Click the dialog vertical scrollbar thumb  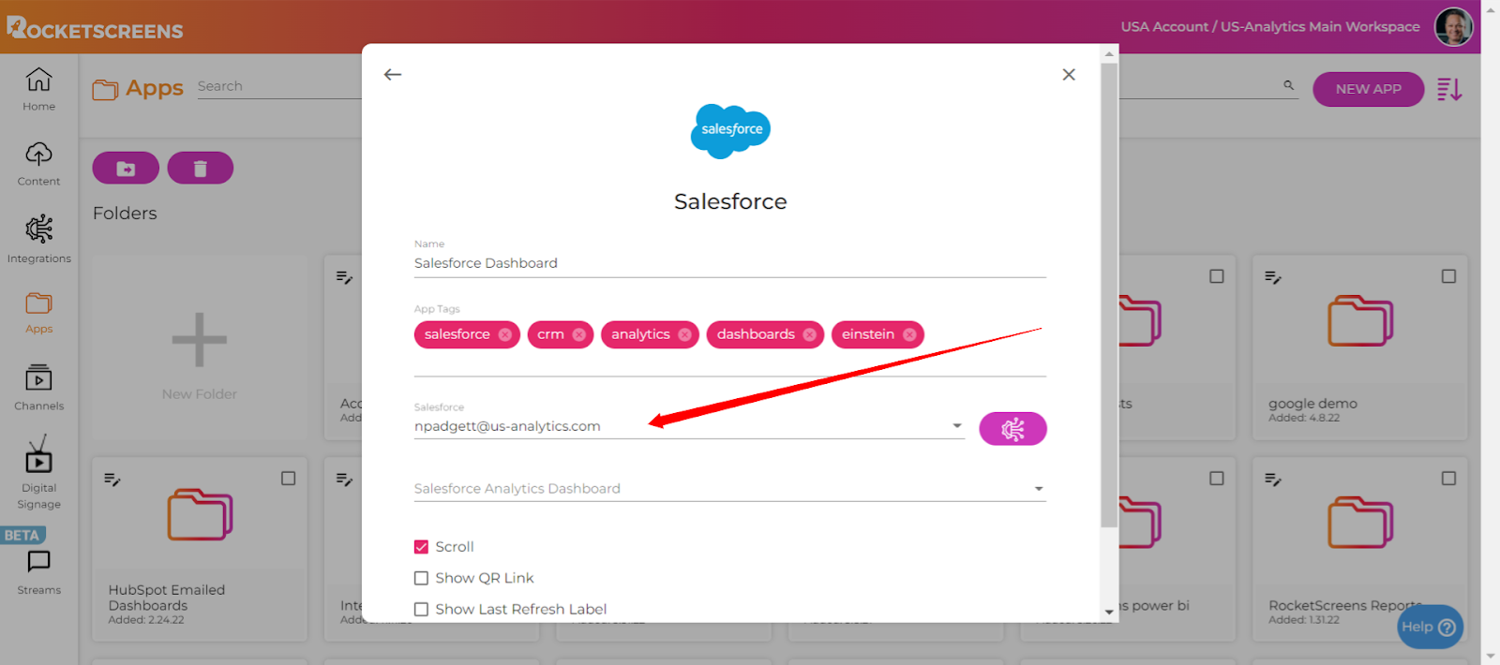pos(1109,295)
